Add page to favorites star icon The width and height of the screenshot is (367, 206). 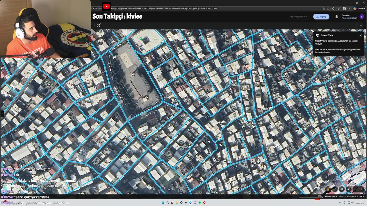coord(328,9)
